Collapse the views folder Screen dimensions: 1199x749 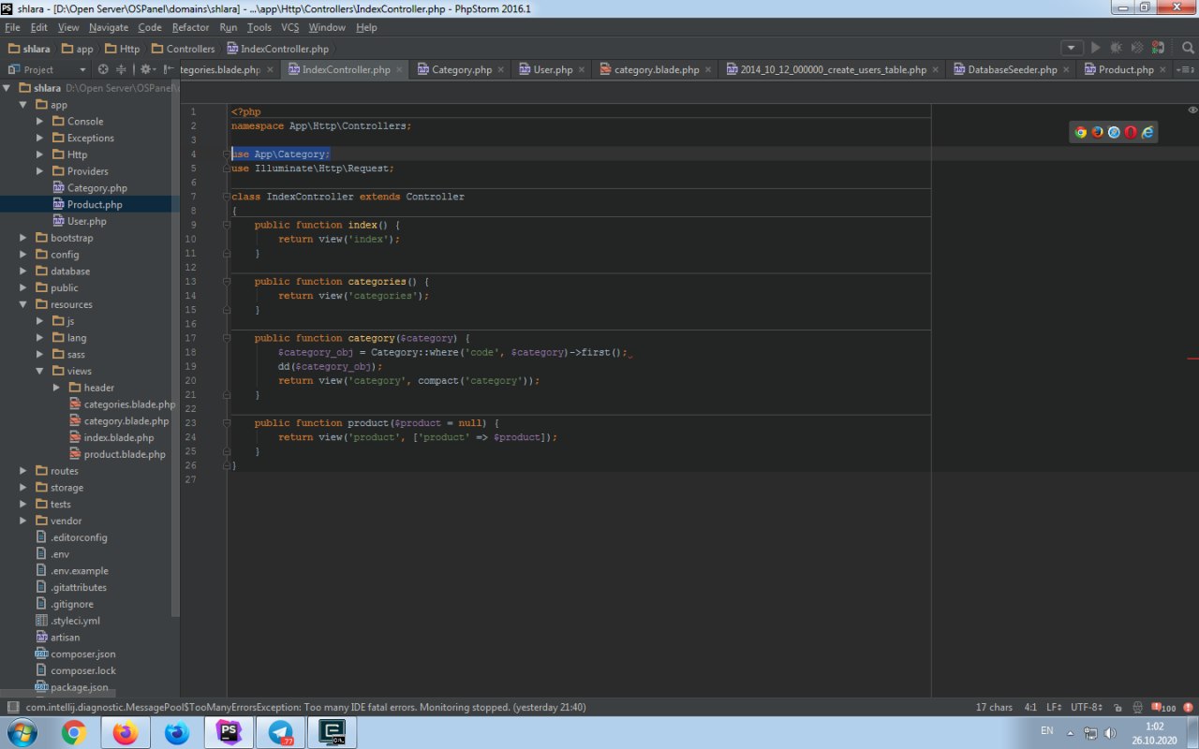(40, 371)
